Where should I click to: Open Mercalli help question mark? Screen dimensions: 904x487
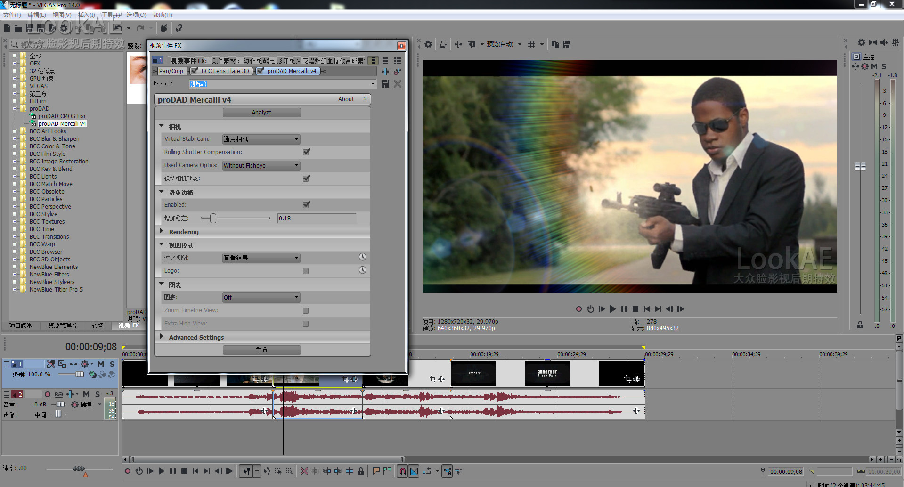365,99
